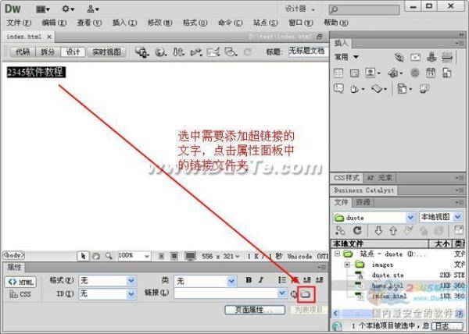The width and height of the screenshot is (469, 334).
Task: Click the 链接 link input field
Action: coord(225,294)
